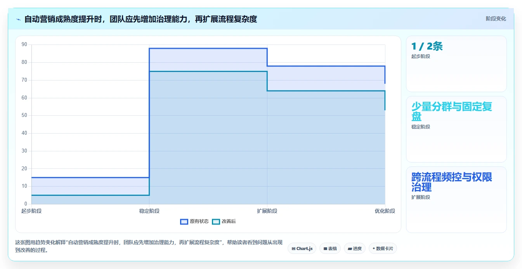Open the 跨流程频控与权限治理 card

tap(456, 200)
